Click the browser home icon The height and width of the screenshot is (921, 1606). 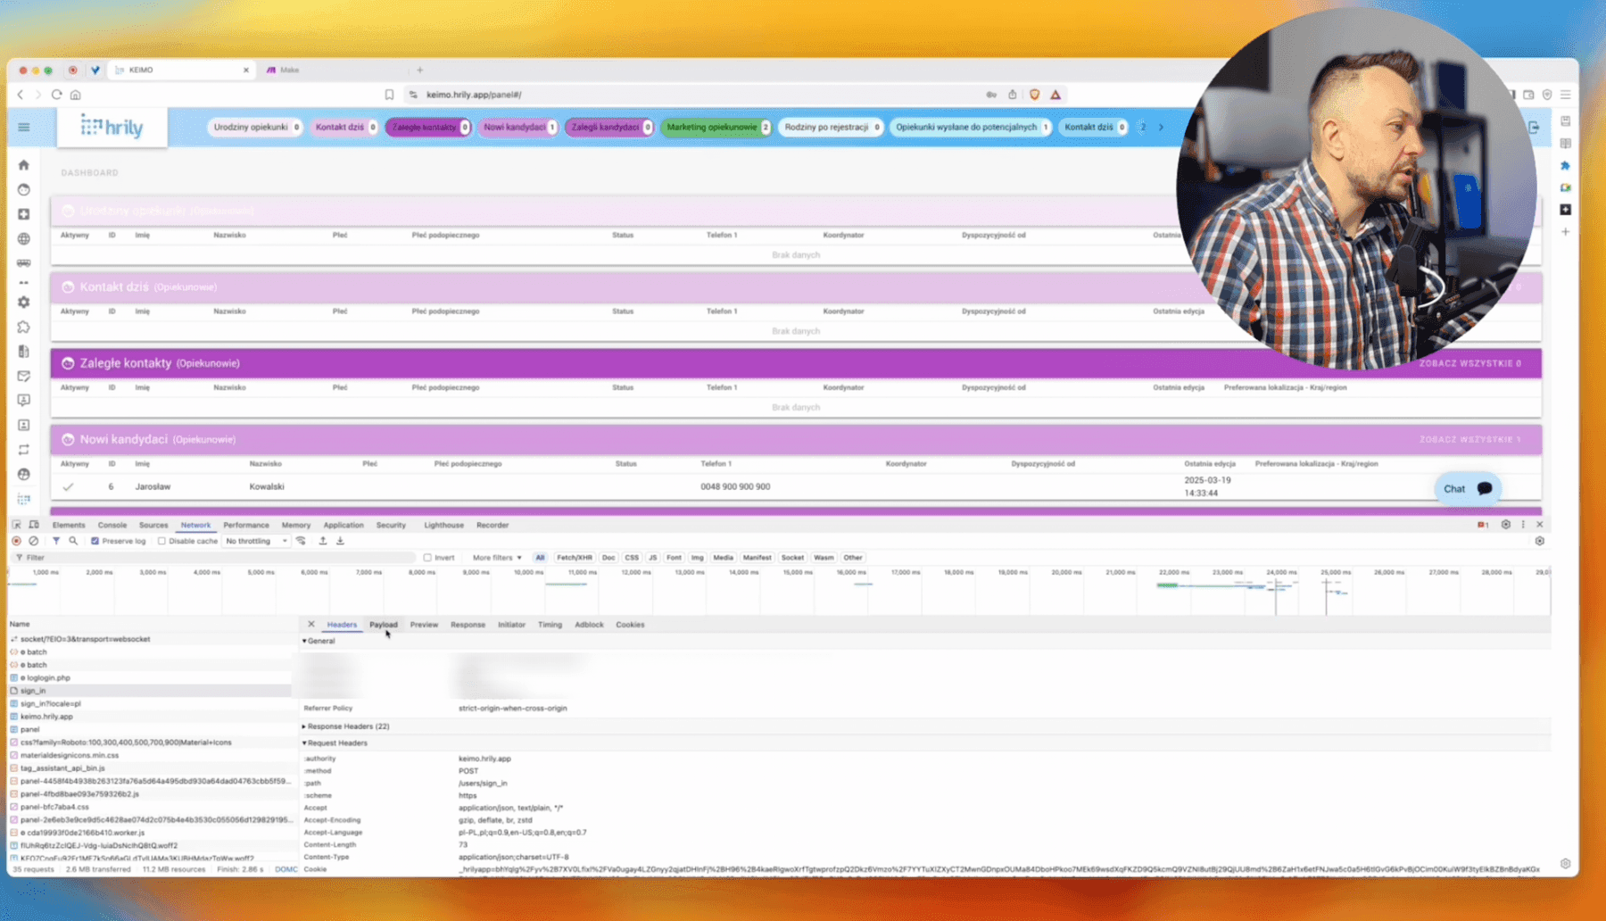click(x=76, y=95)
